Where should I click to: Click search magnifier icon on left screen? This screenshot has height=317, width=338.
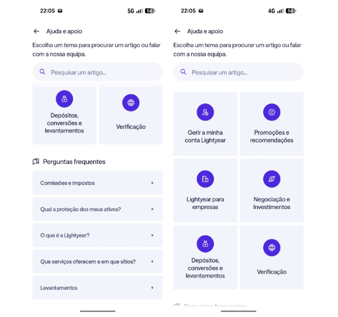point(42,72)
